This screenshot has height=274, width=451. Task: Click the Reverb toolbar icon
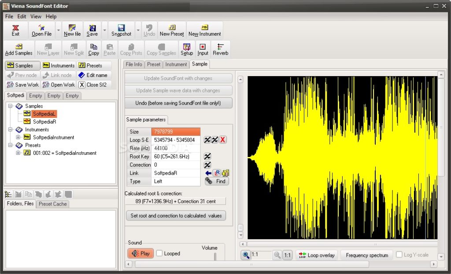[x=220, y=49]
